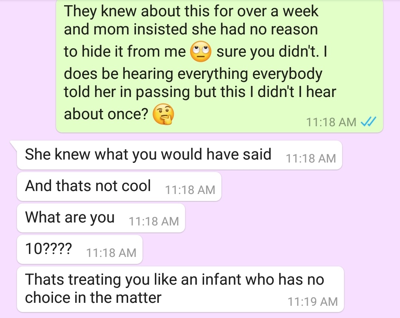This screenshot has height=318, width=400.
Task: Tap the timestamp next to 'What are you'
Action: point(154,221)
